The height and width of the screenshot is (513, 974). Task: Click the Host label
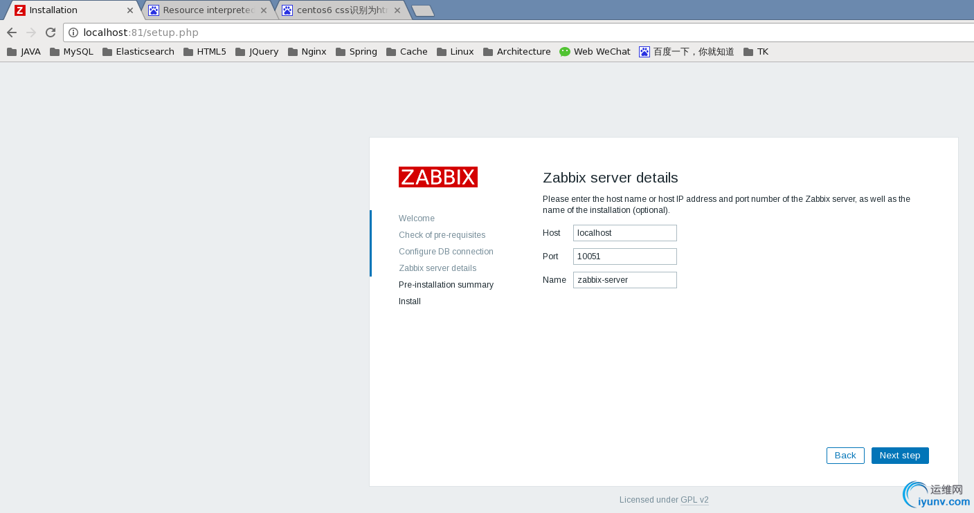pos(552,233)
